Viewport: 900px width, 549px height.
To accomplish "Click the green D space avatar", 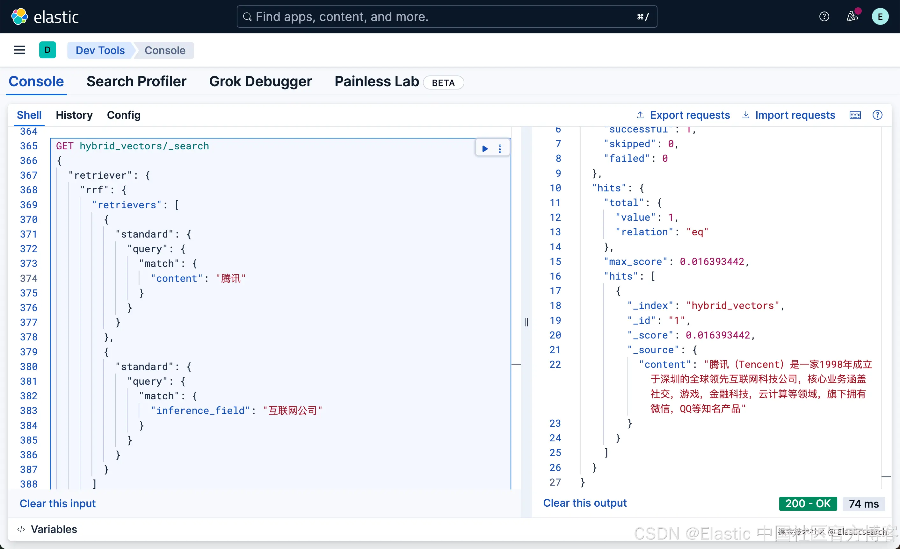I will point(47,50).
